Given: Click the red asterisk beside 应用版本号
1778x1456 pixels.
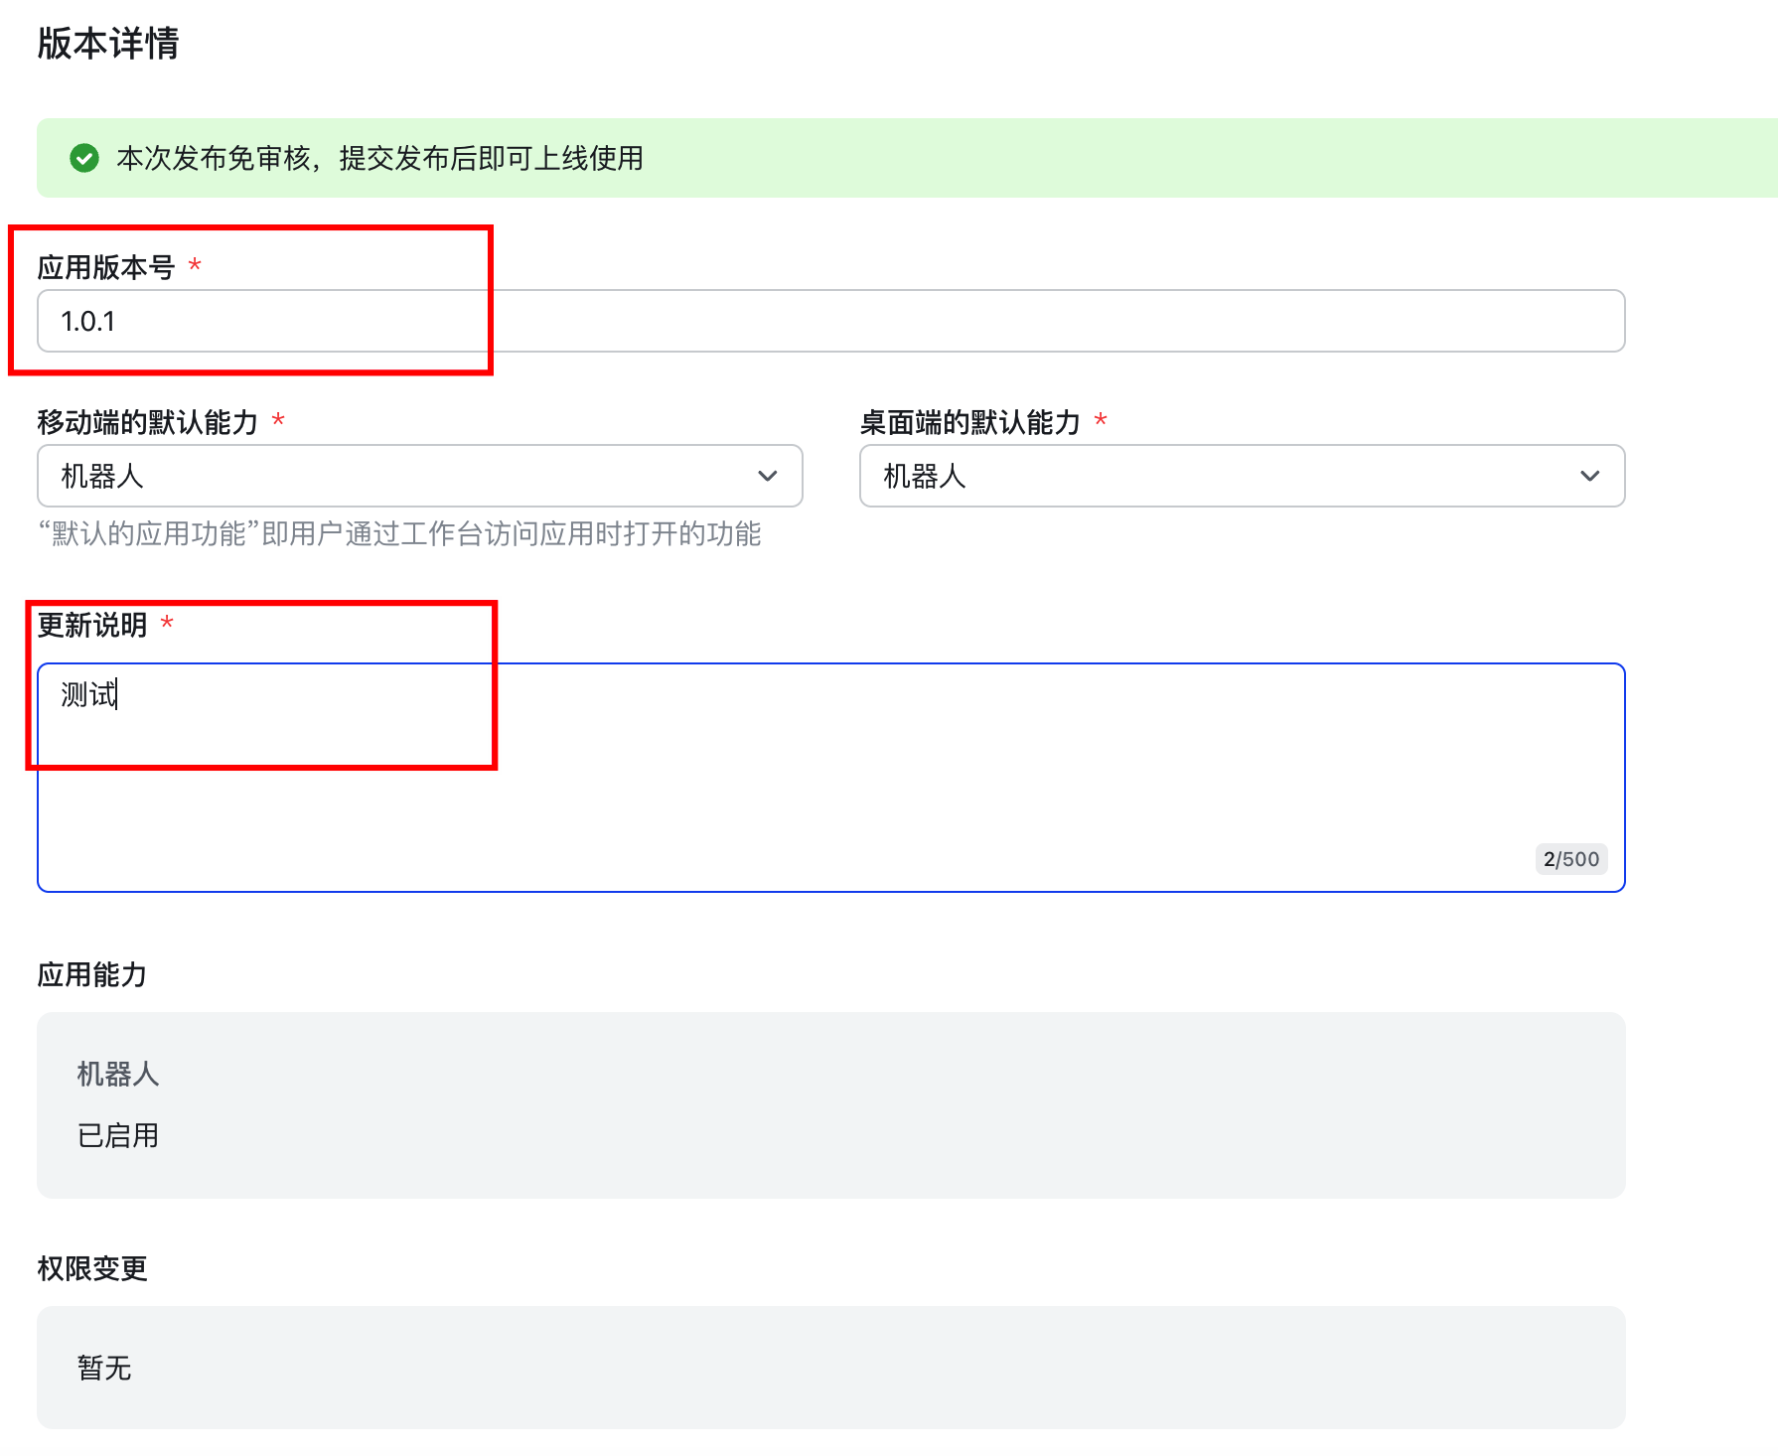Looking at the screenshot, I should (x=196, y=262).
